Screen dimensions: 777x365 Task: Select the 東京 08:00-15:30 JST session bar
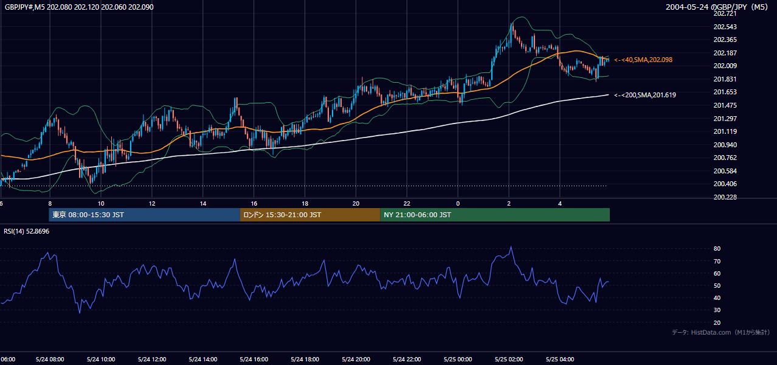click(x=144, y=215)
